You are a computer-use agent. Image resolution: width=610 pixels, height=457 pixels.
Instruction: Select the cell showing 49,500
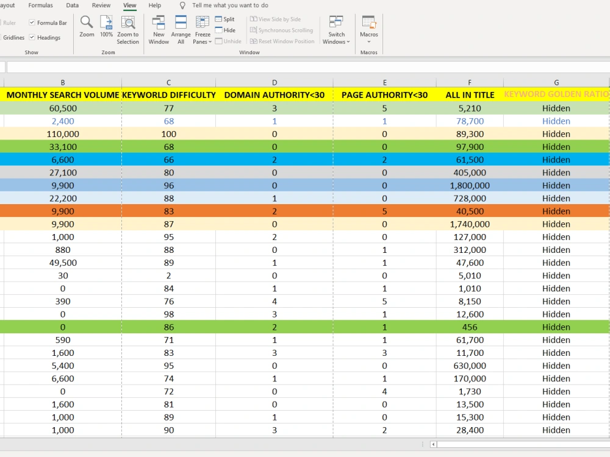pos(63,262)
